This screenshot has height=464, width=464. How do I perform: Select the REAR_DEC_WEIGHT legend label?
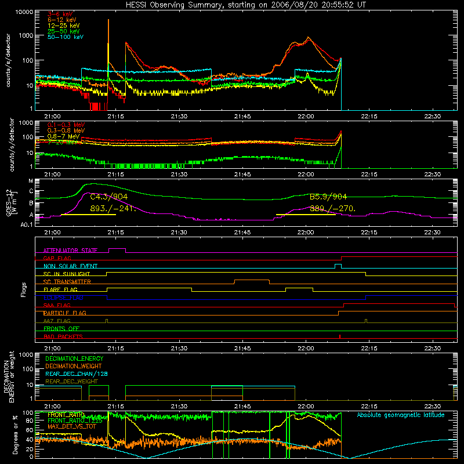coord(71,382)
